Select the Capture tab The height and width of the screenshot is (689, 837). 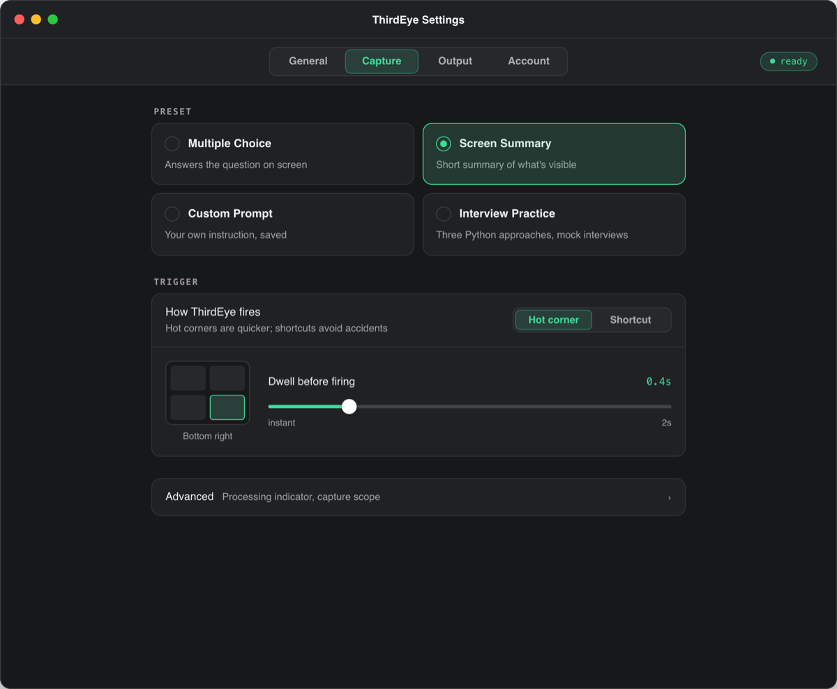(x=382, y=61)
